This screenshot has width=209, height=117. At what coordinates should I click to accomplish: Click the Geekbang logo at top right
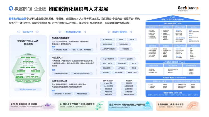(x=188, y=9)
